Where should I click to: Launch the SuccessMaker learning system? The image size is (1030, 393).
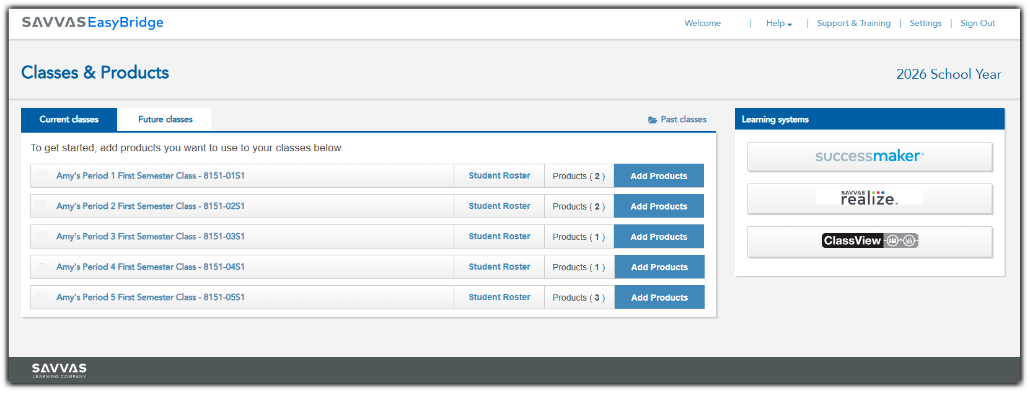869,156
